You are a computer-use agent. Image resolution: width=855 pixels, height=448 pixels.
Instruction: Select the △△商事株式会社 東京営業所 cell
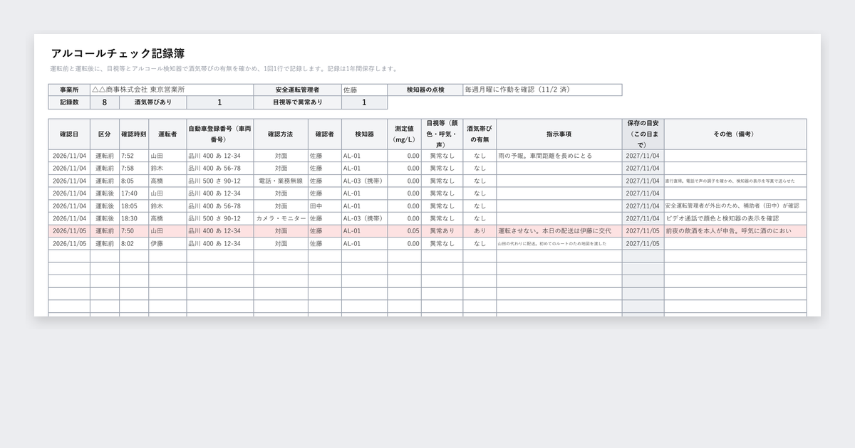click(172, 90)
